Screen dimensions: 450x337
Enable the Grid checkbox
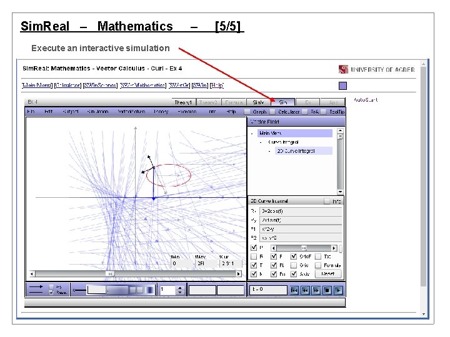(294, 265)
